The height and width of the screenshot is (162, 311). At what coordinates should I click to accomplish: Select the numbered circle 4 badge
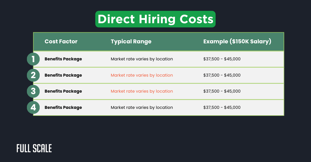click(x=33, y=107)
